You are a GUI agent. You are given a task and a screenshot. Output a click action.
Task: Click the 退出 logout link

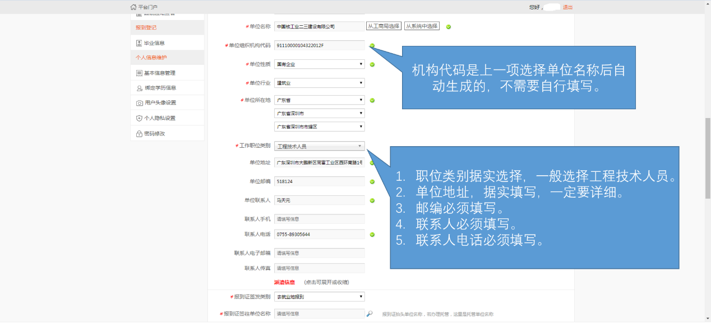pyautogui.click(x=567, y=7)
